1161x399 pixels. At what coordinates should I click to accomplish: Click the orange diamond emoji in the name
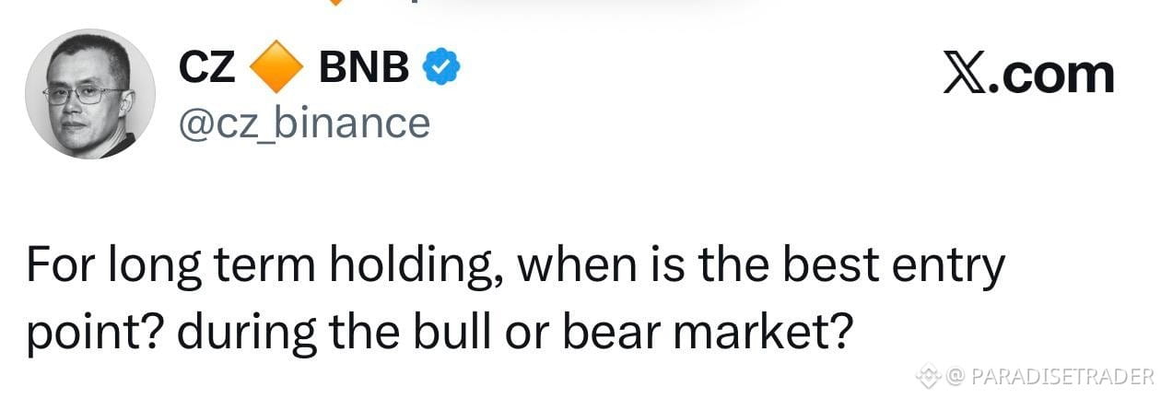click(x=277, y=69)
